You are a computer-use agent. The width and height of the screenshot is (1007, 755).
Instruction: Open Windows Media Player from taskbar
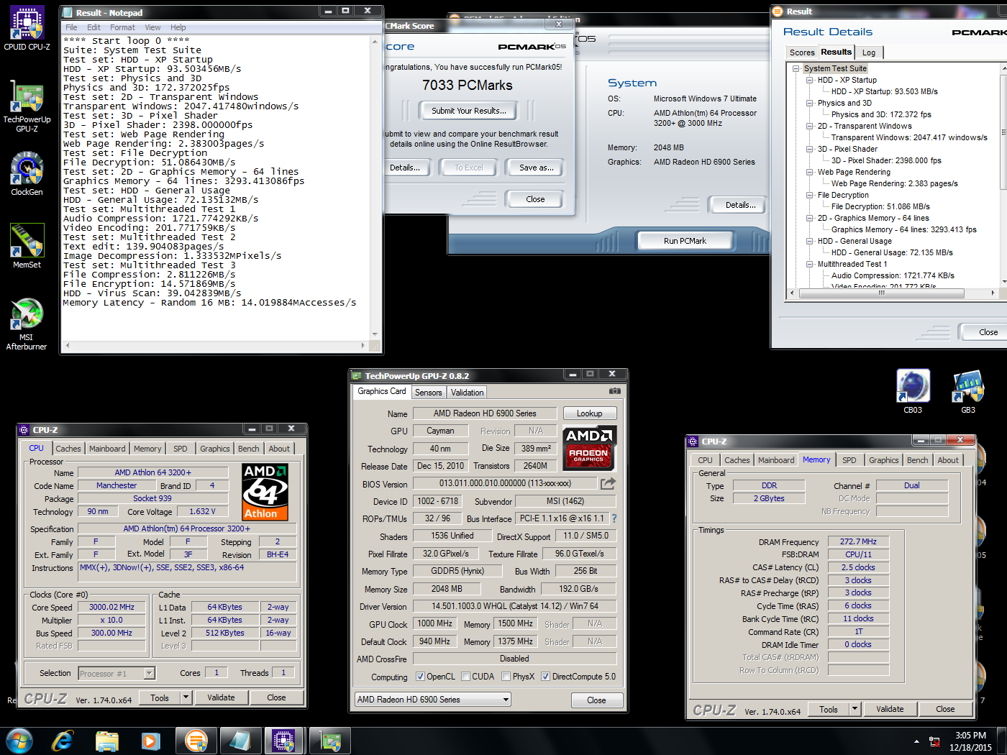click(150, 740)
